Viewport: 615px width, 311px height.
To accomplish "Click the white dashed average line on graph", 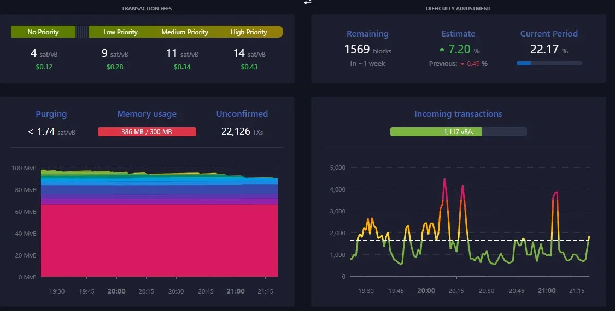I will [492, 240].
